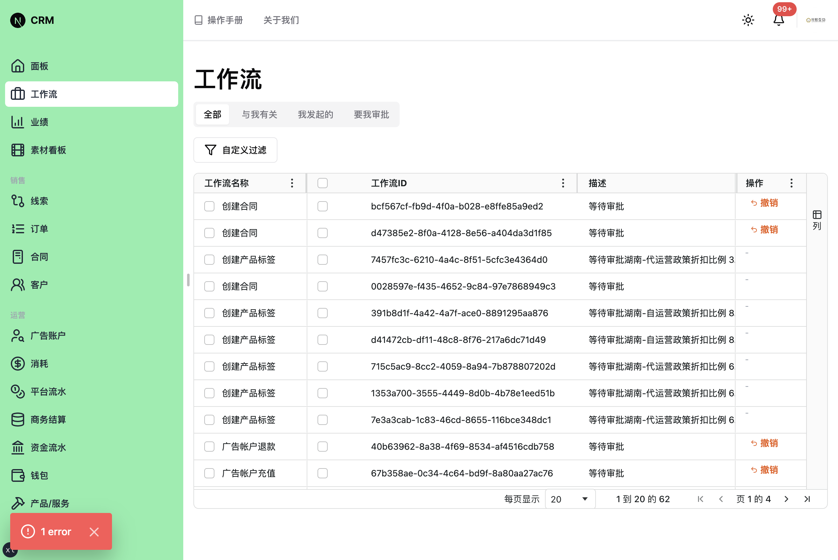This screenshot has width=838, height=560.
Task: Click the 线索 leads icon
Action: point(18,201)
